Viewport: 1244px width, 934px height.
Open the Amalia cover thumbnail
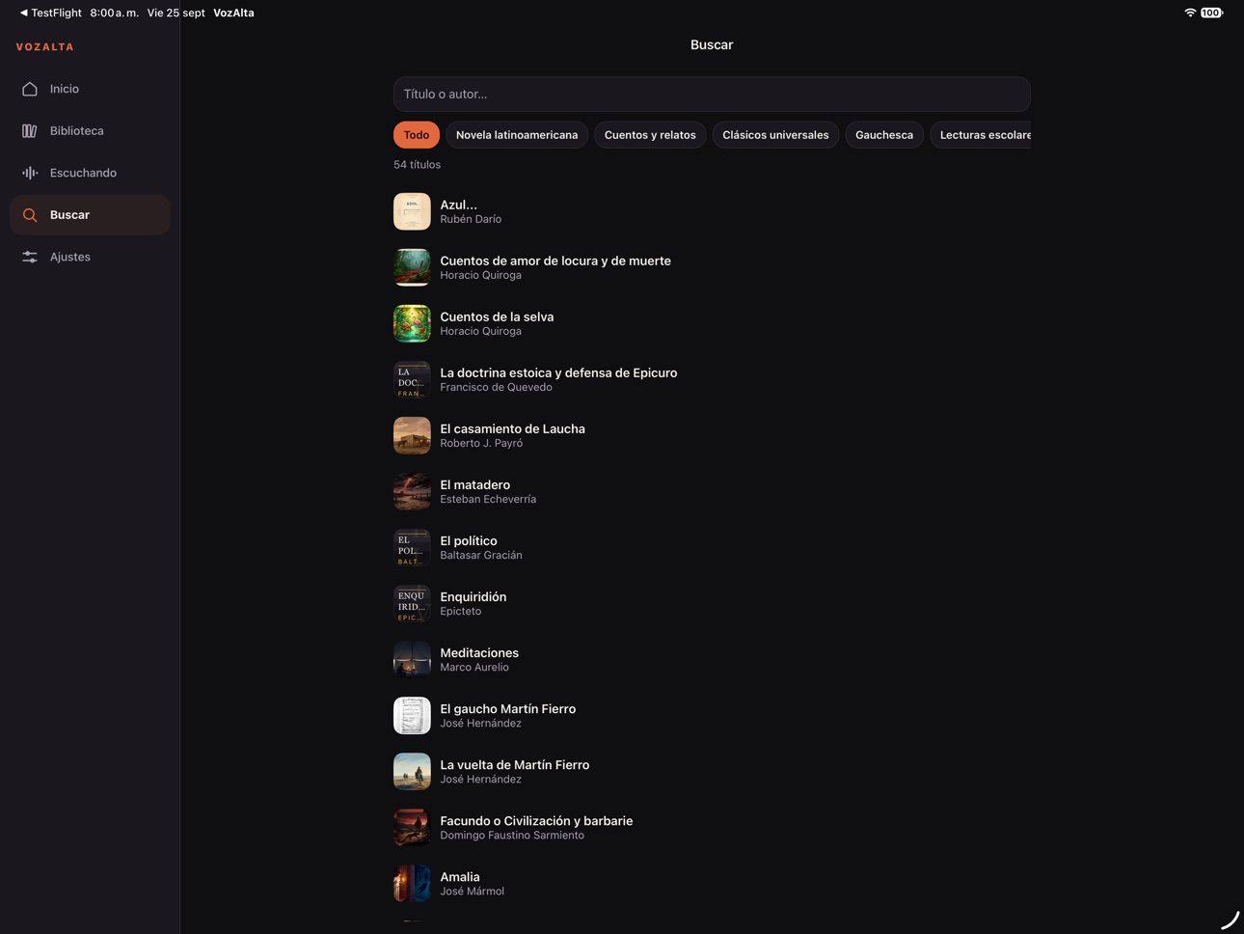[x=412, y=884]
